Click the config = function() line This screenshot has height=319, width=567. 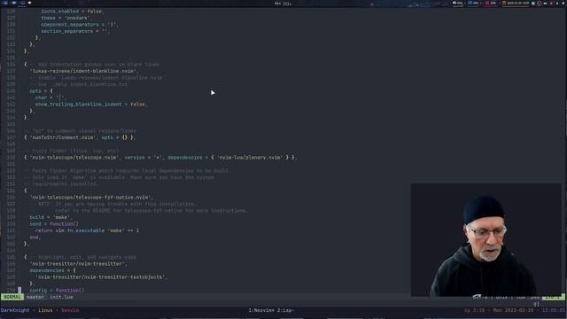57,291
